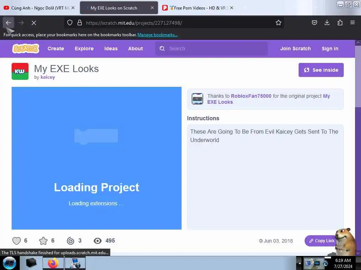Screen dimensions: 361x270
Task: Bookmark this page with the star icon
Action: (279, 22)
